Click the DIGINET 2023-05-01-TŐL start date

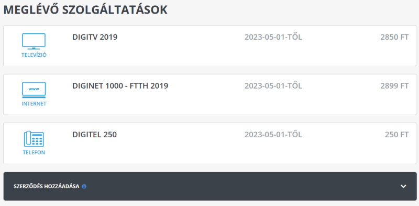pos(273,86)
